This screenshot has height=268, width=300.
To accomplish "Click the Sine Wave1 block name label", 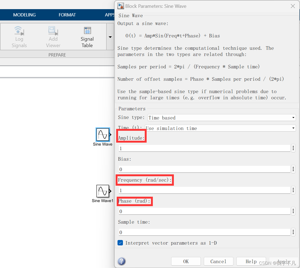I will [x=102, y=201].
